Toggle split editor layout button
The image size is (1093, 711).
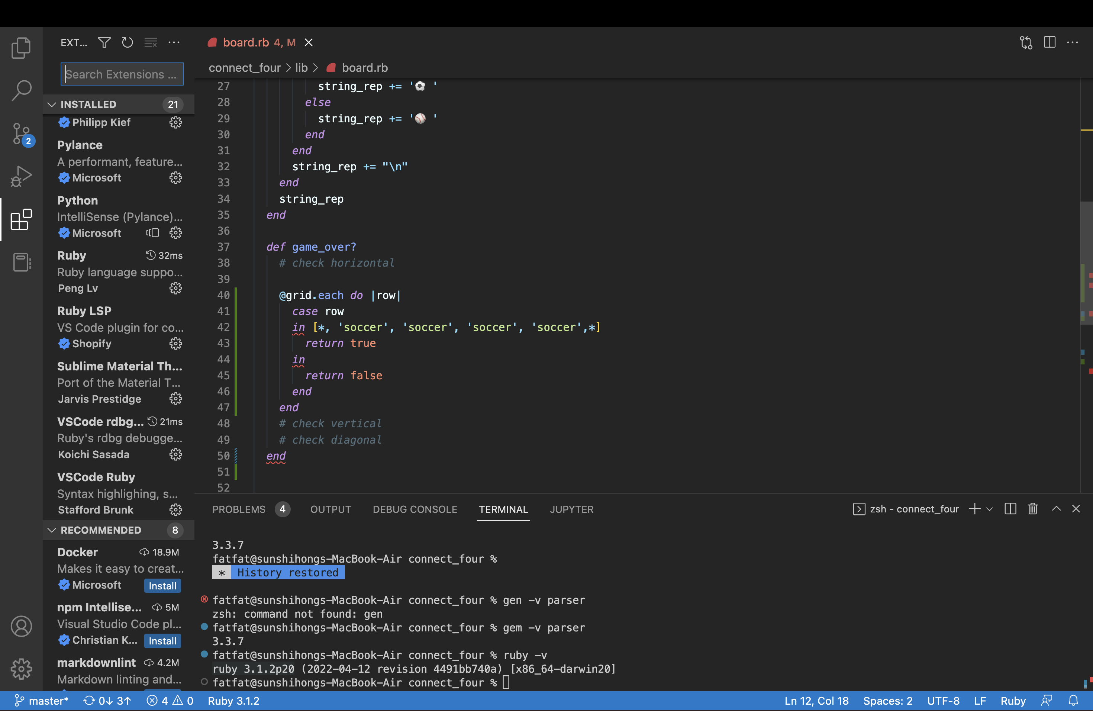[1050, 43]
